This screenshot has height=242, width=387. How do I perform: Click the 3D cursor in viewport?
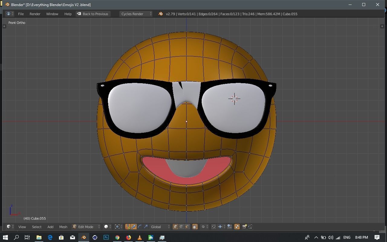234,99
